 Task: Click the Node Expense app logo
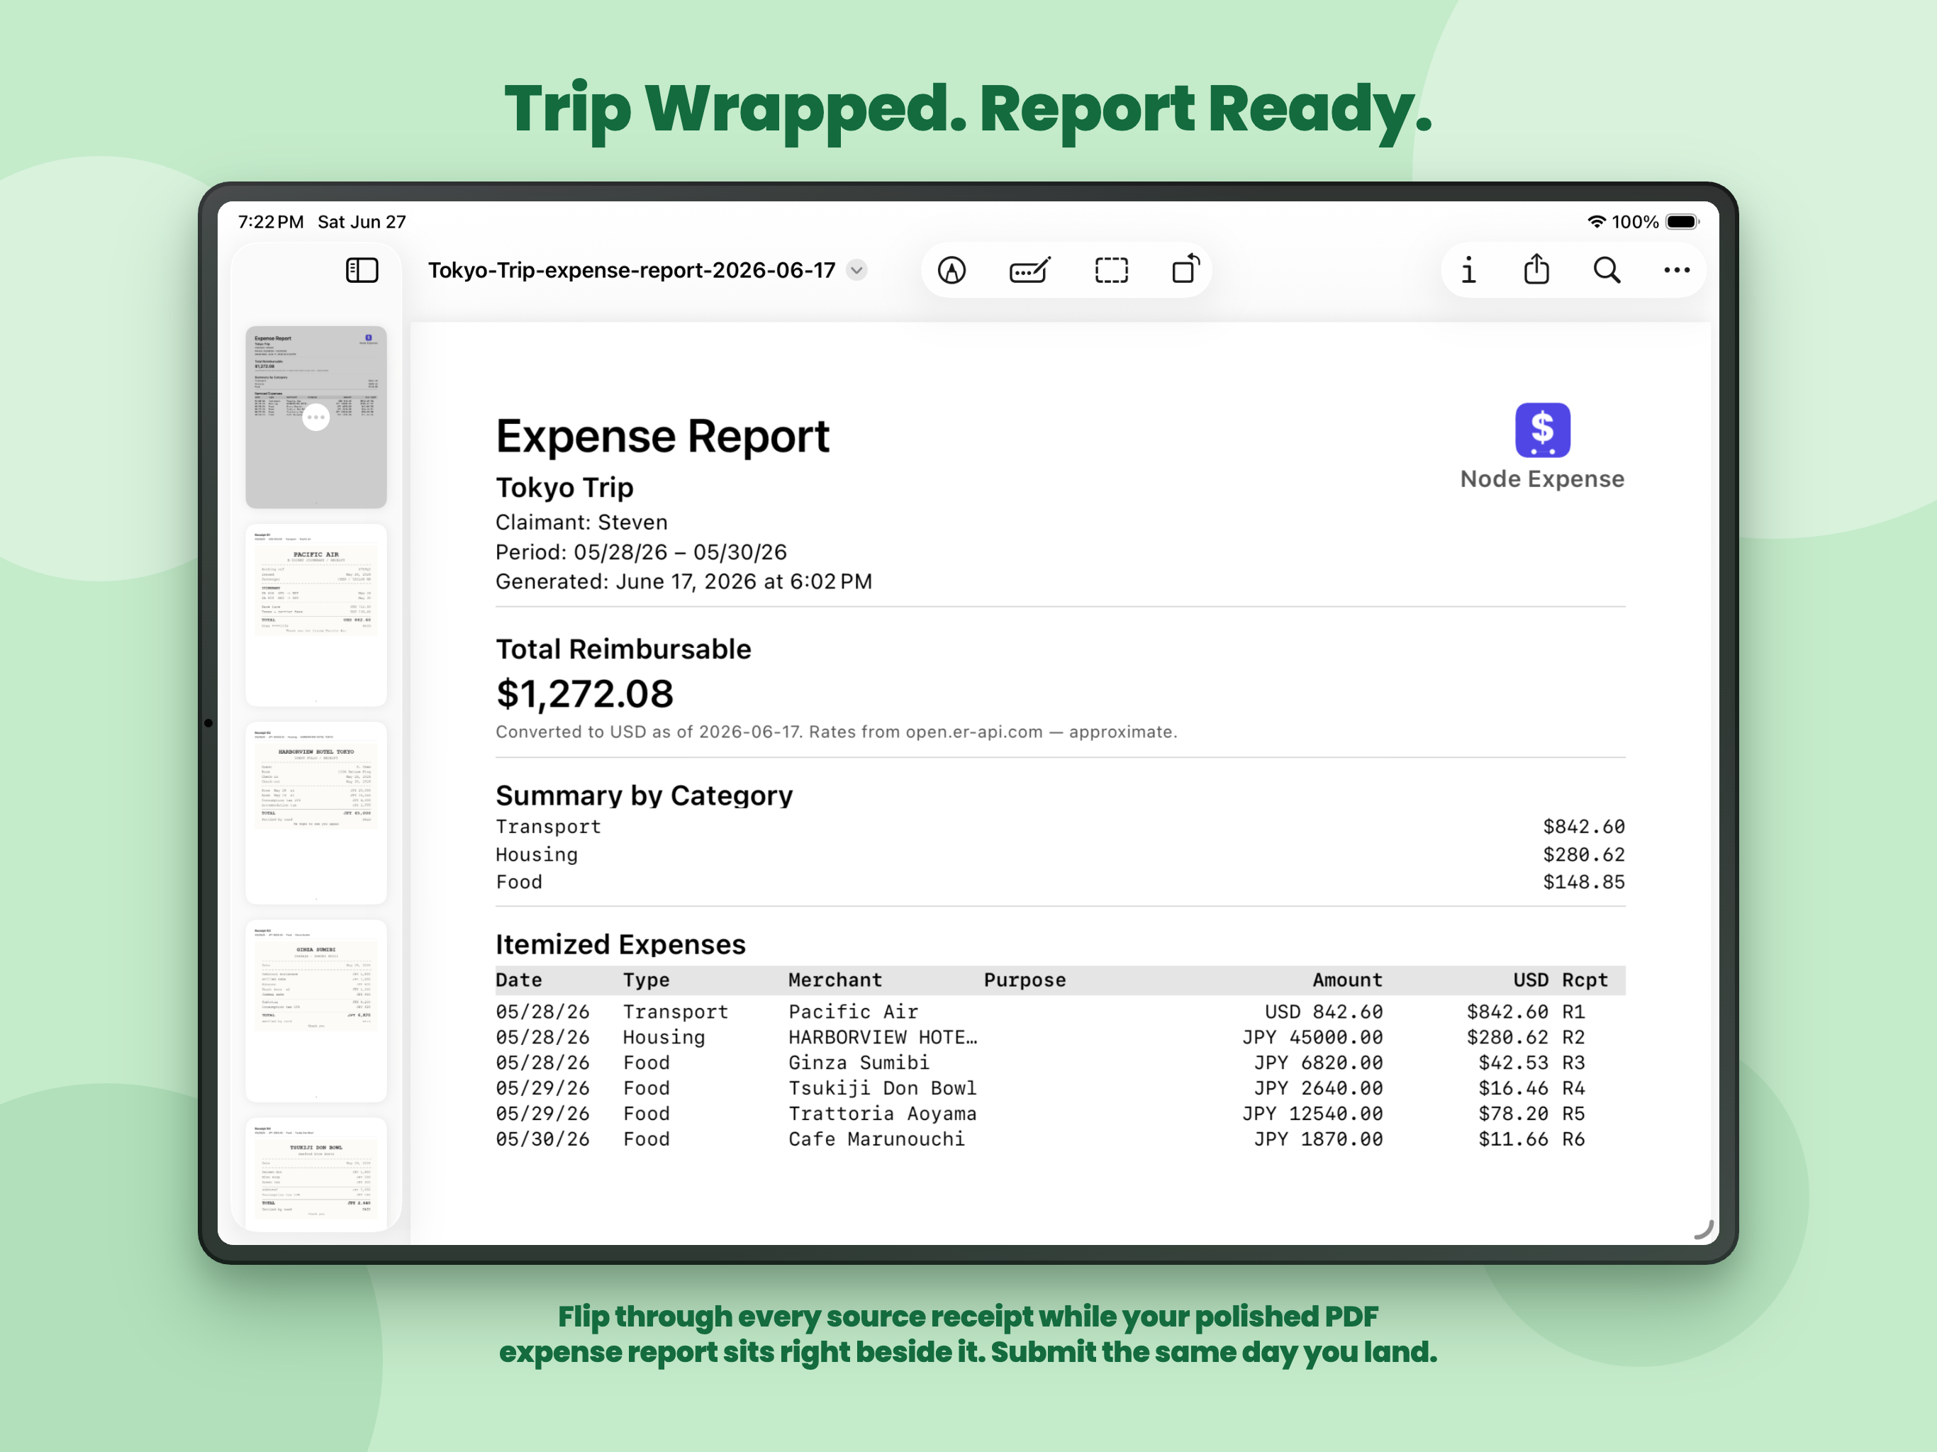[x=1542, y=430]
